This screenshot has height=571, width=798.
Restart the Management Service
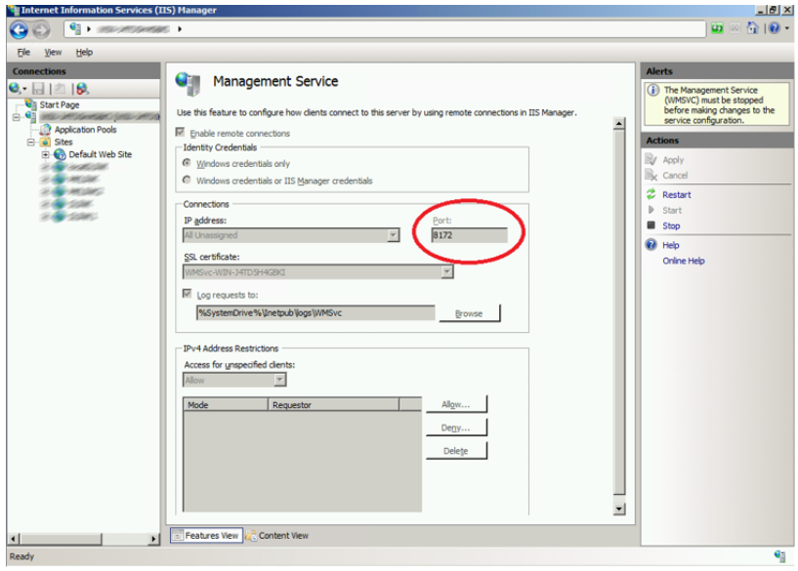pyautogui.click(x=676, y=194)
